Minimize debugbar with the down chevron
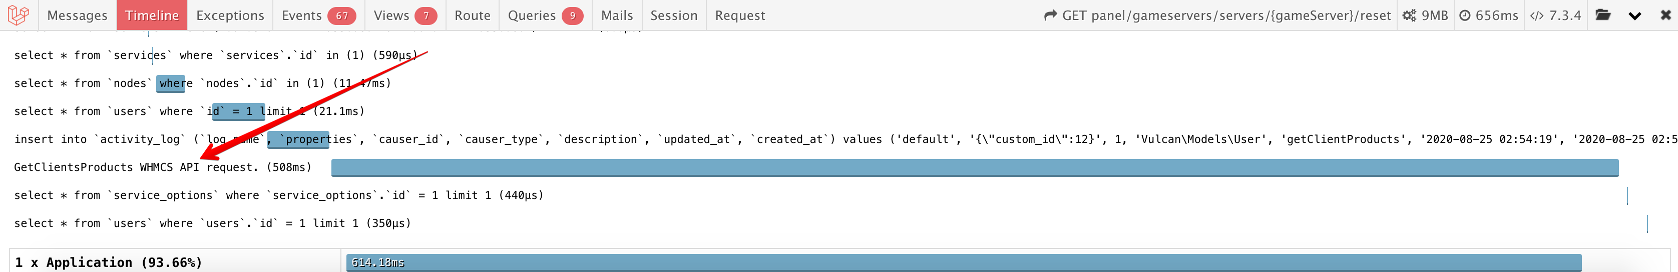Viewport: 1678px width, 272px height. (1634, 15)
